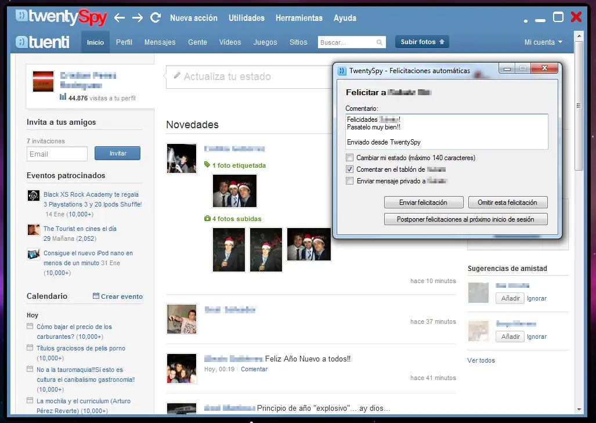Click the profile visits bar chart icon

pos(63,97)
